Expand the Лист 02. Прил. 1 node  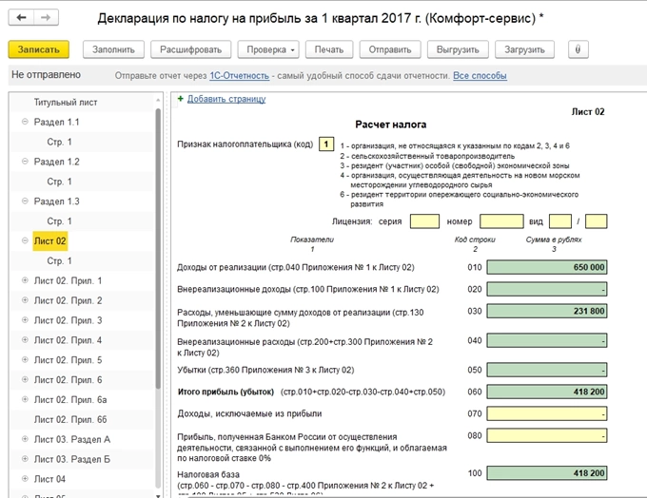click(25, 281)
